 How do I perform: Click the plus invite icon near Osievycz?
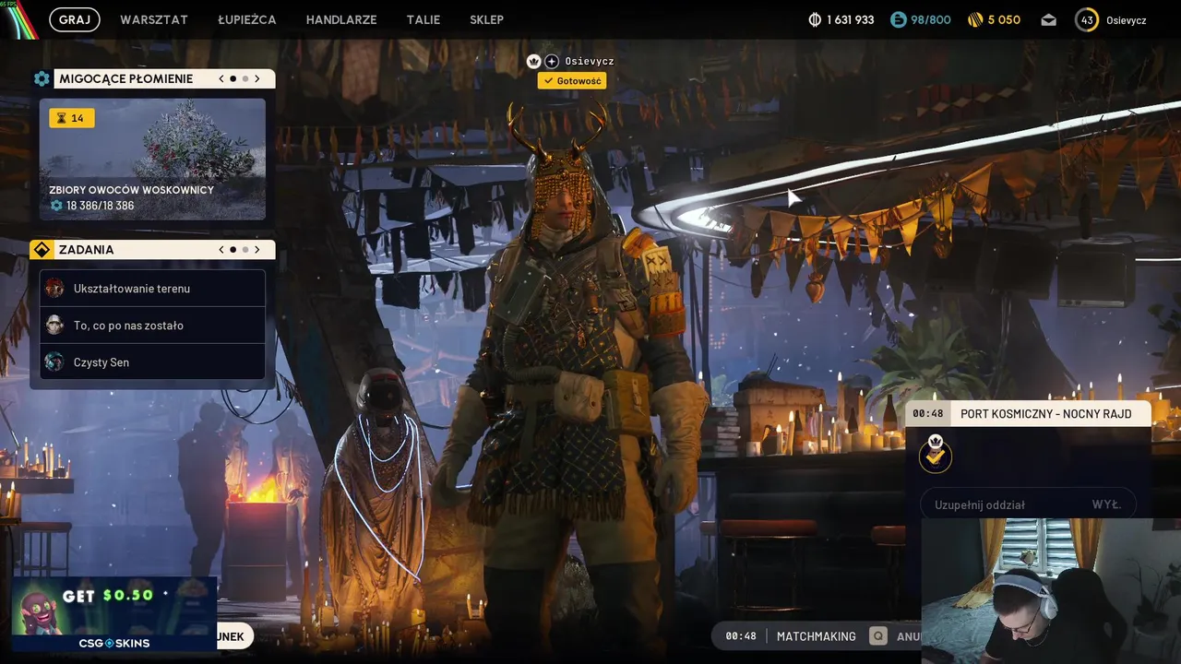click(x=552, y=61)
